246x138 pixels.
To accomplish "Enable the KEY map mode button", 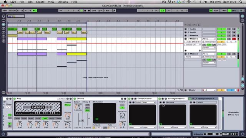I will point(216,11).
